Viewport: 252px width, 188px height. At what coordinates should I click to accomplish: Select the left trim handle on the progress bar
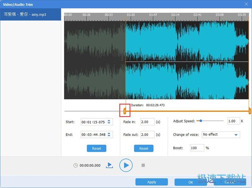coord(125,110)
